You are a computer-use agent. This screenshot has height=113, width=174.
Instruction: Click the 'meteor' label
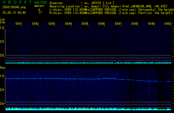click(39, 6)
